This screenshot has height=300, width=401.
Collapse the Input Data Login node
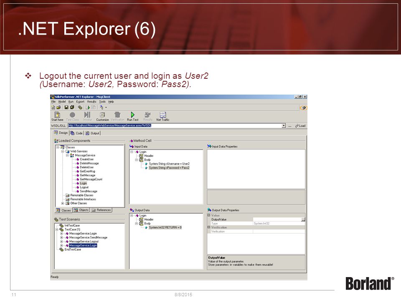[x=132, y=152]
